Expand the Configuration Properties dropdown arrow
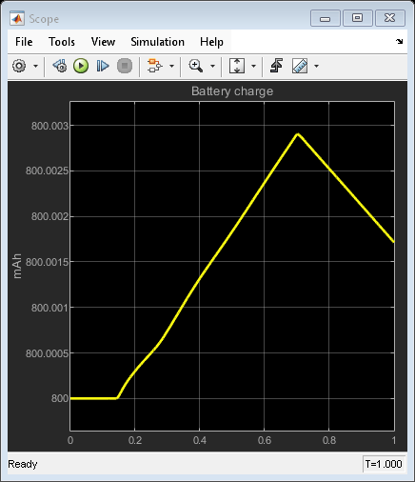415x482 pixels. [x=35, y=66]
